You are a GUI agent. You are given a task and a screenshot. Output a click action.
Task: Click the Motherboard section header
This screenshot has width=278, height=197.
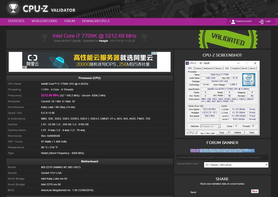[90, 161]
